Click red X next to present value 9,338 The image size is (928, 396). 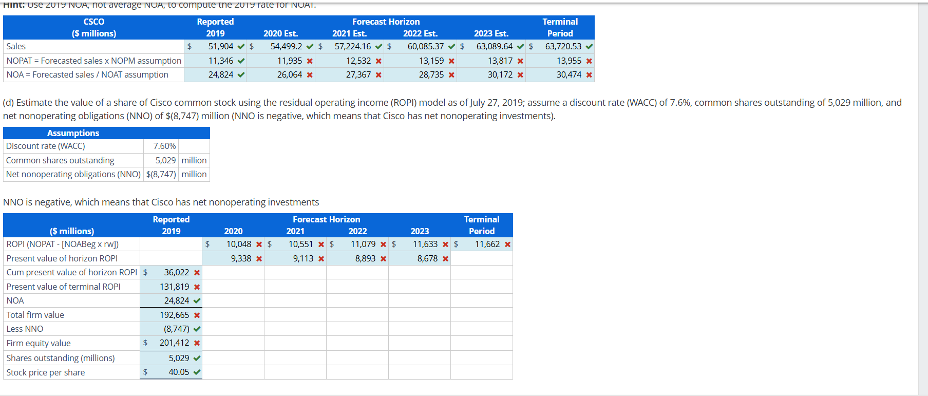coord(259,259)
